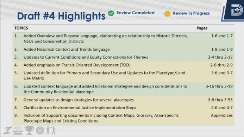244x137 pixels.
Task: Click the Placetype/Land Use Matrix topic row
Action: click(x=124, y=76)
